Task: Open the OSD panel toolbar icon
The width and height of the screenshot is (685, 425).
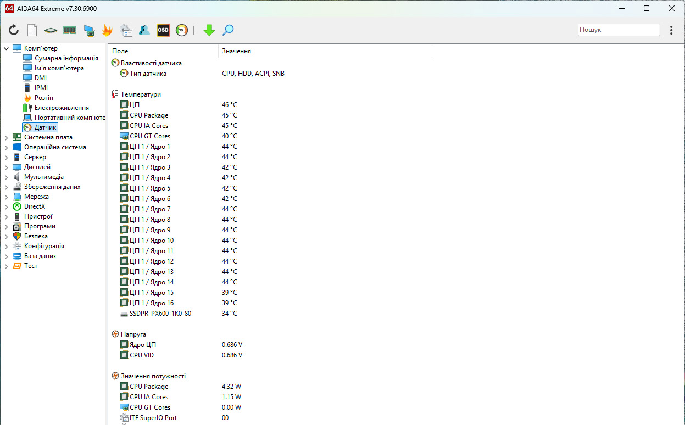Action: pyautogui.click(x=163, y=30)
